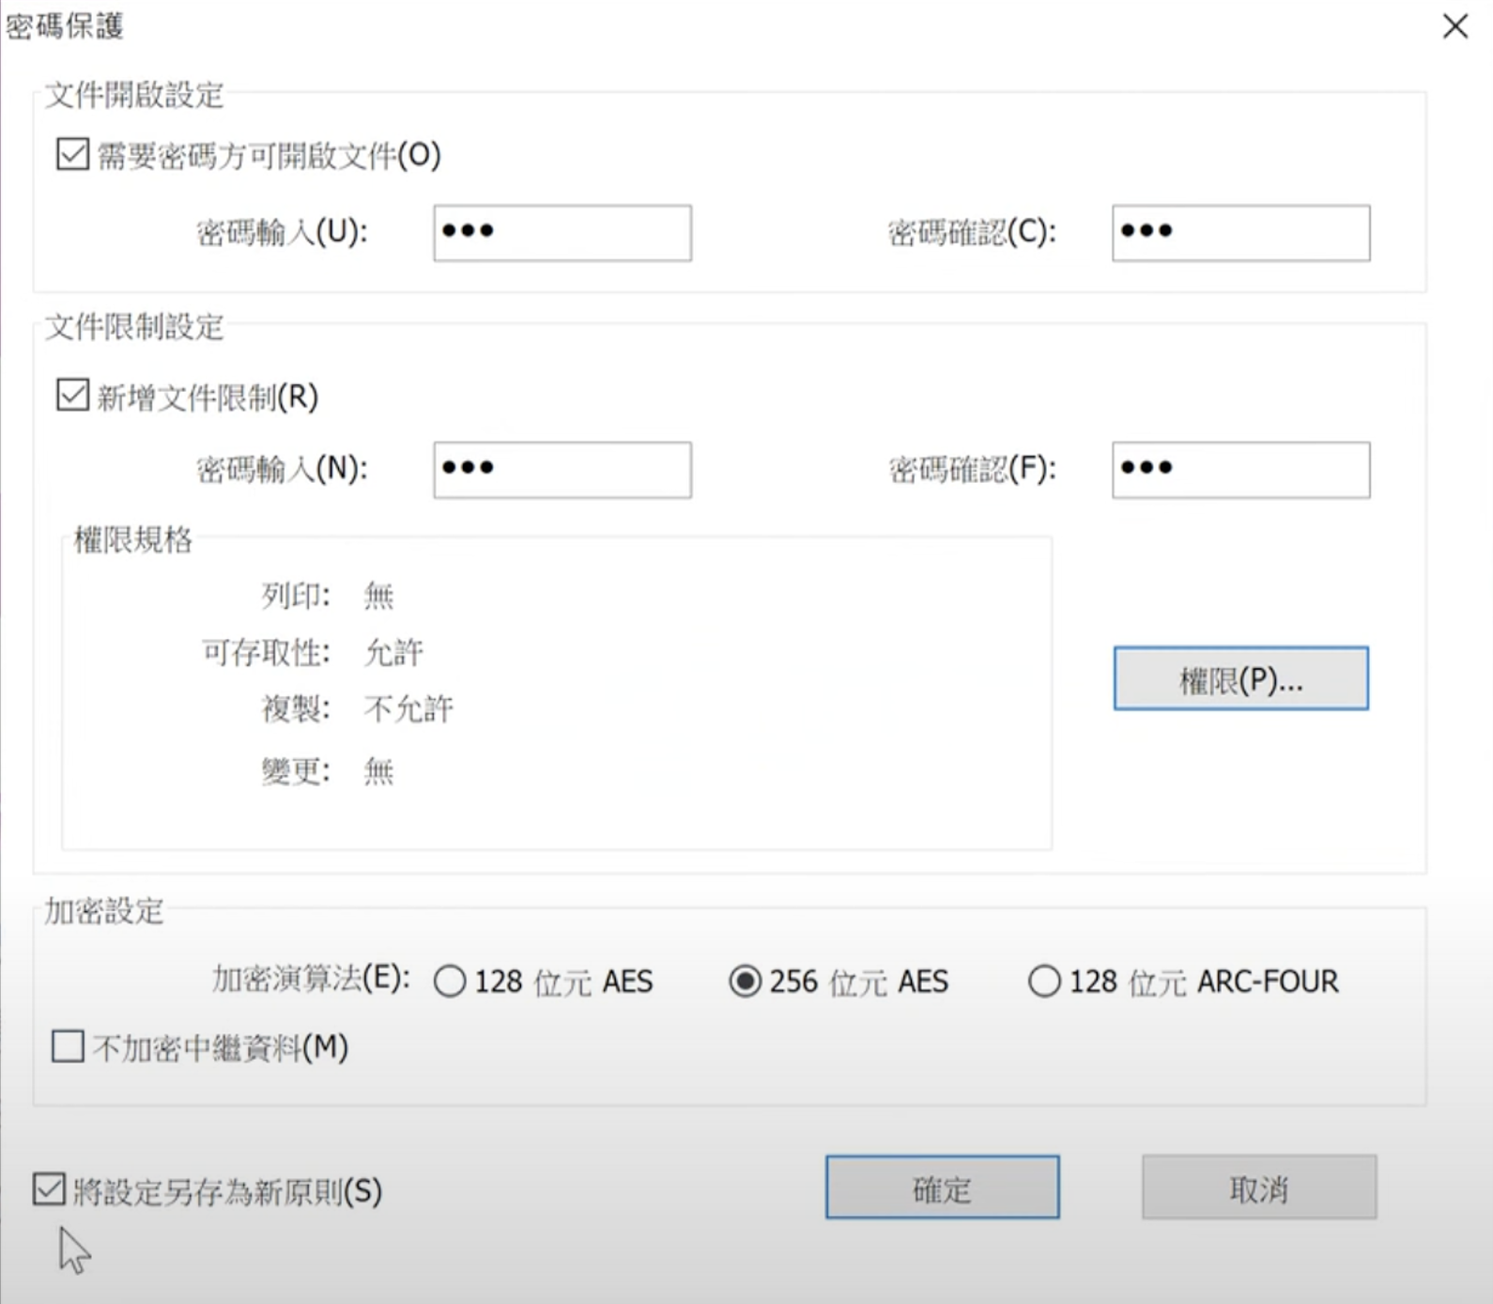Confirm settings with the 確定 button
The width and height of the screenshot is (1493, 1304).
942,1188
